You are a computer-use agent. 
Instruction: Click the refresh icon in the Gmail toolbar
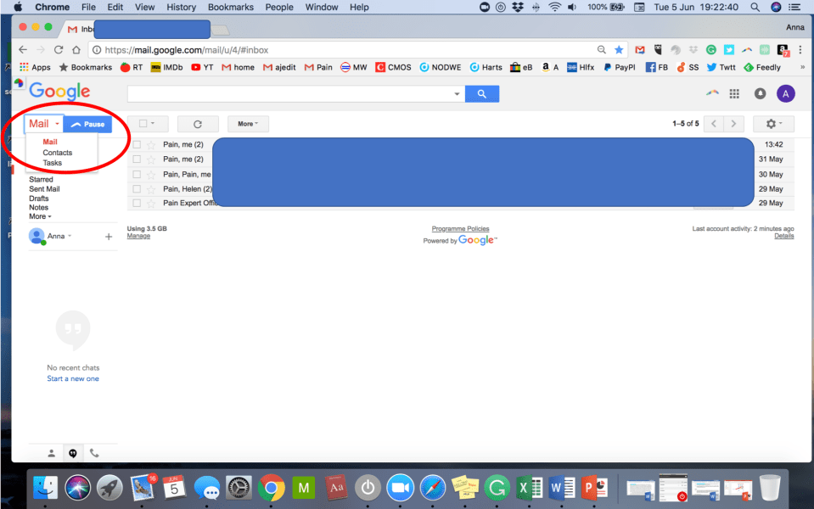pyautogui.click(x=197, y=123)
